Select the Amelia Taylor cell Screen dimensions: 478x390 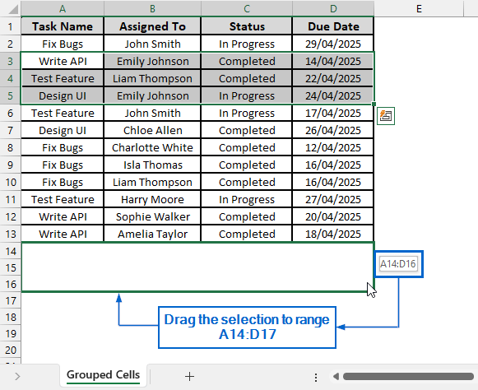click(x=152, y=234)
